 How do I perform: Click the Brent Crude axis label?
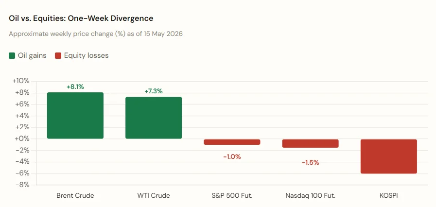click(75, 196)
